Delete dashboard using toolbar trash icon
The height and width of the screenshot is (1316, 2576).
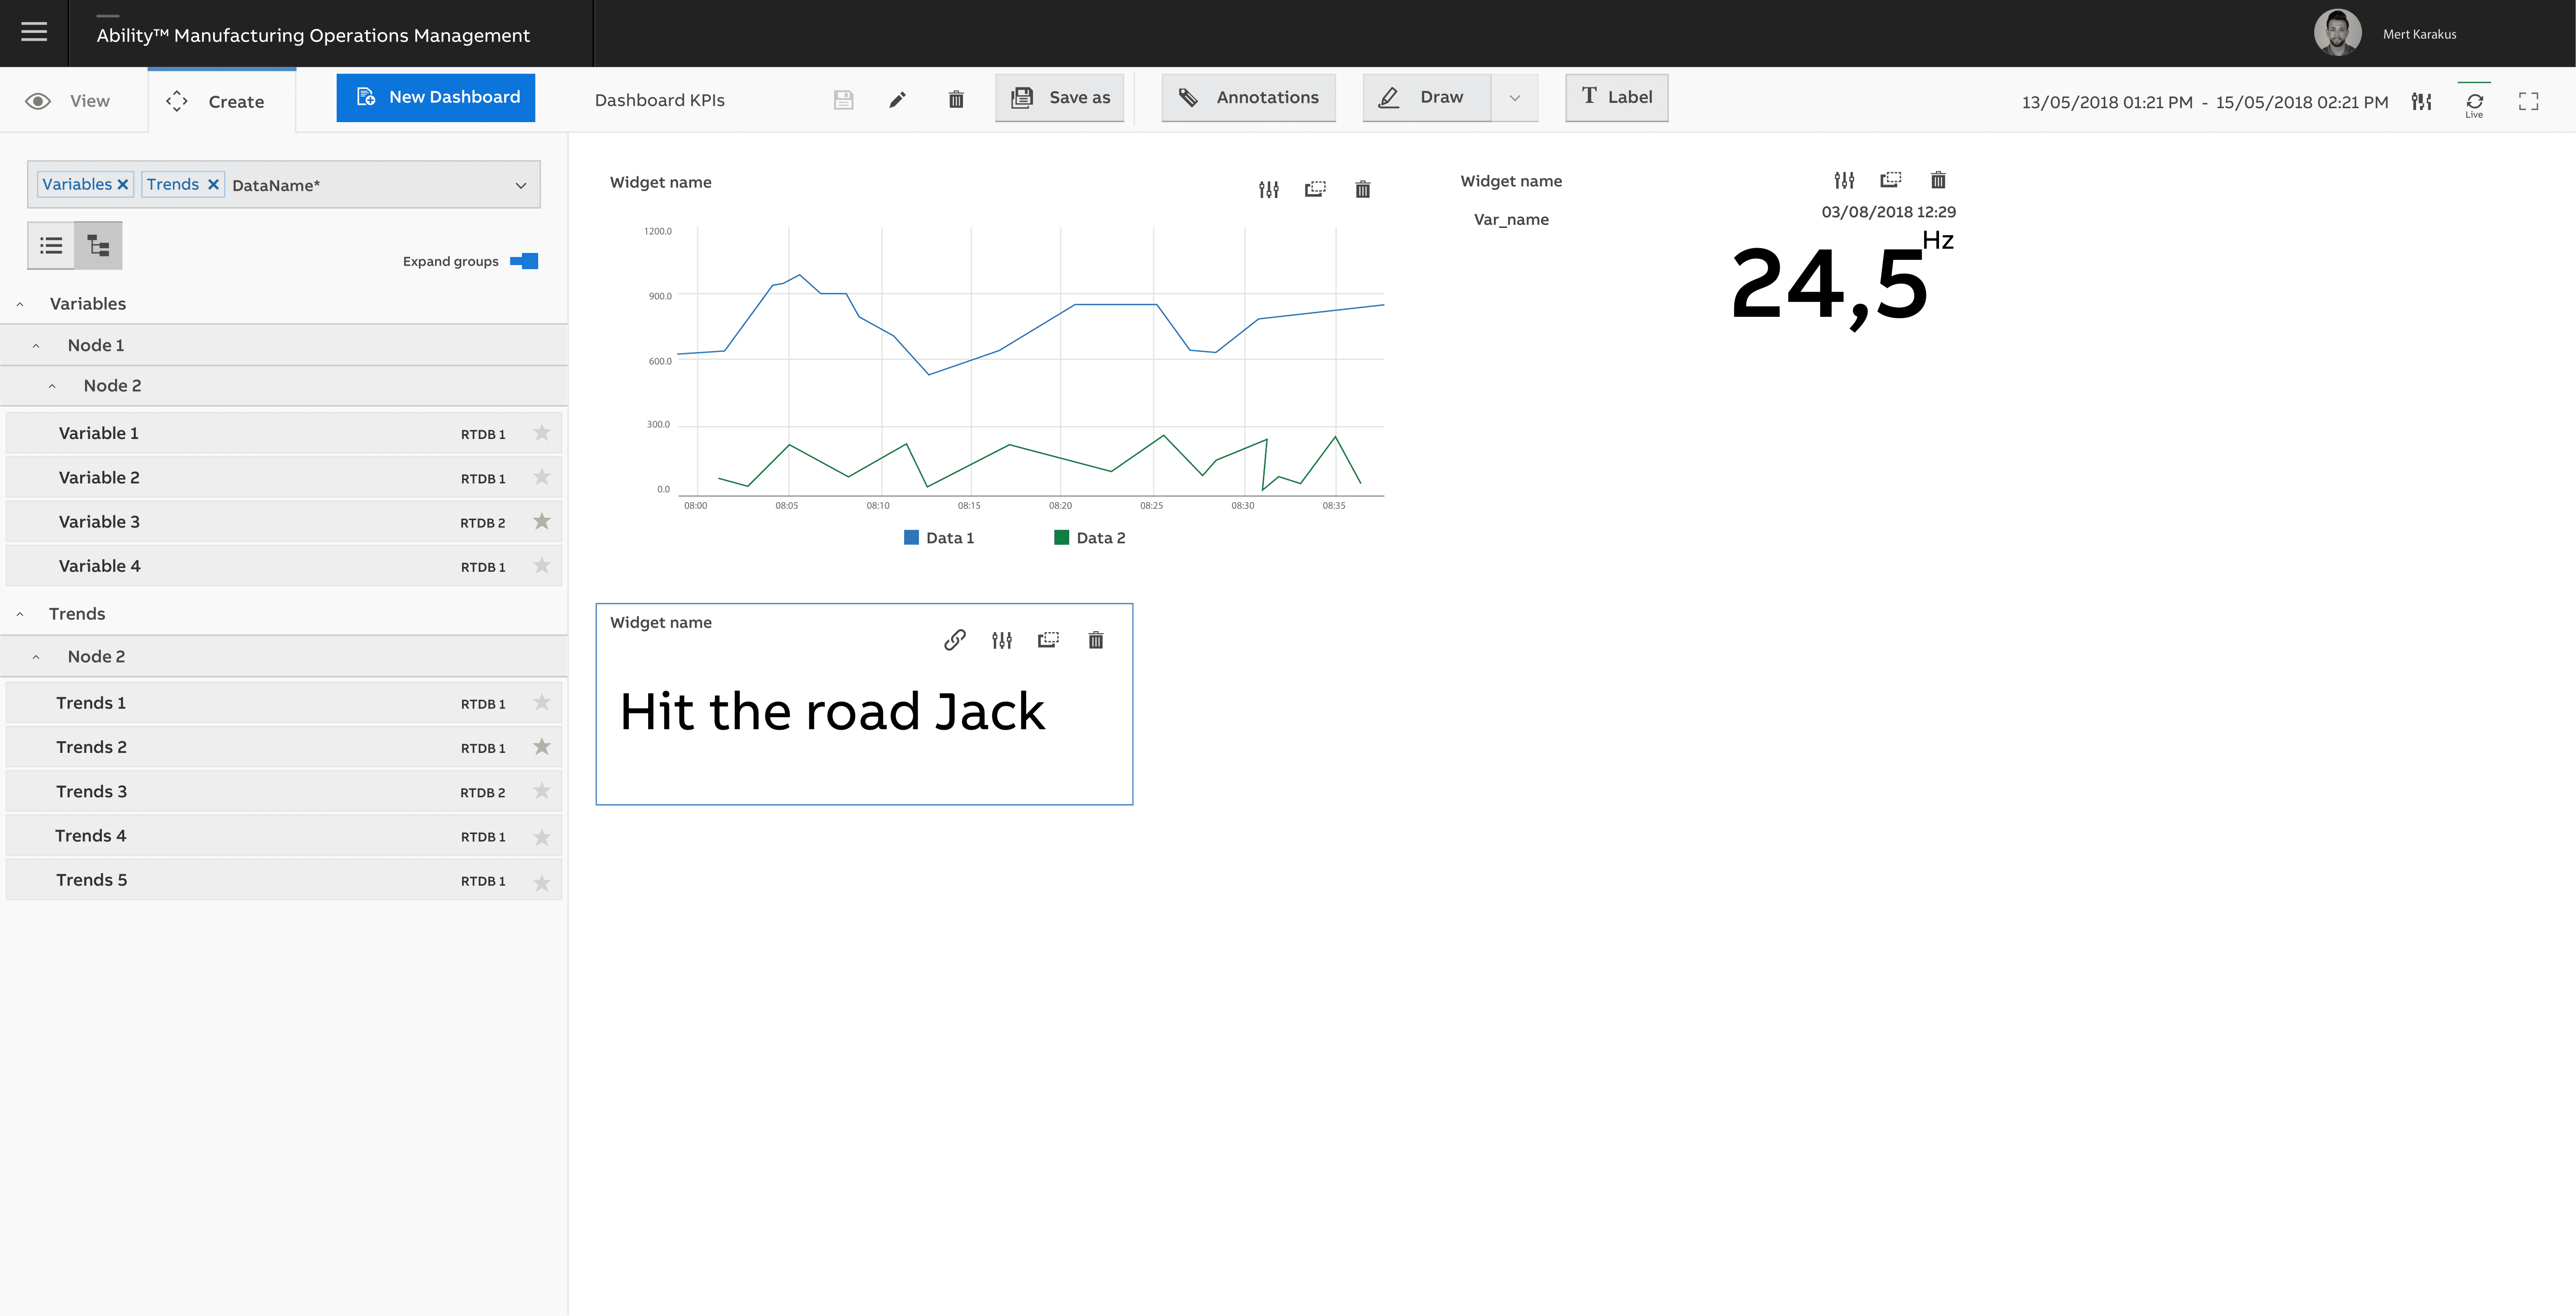tap(956, 99)
